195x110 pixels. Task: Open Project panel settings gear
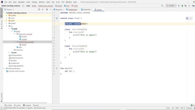click(47, 9)
